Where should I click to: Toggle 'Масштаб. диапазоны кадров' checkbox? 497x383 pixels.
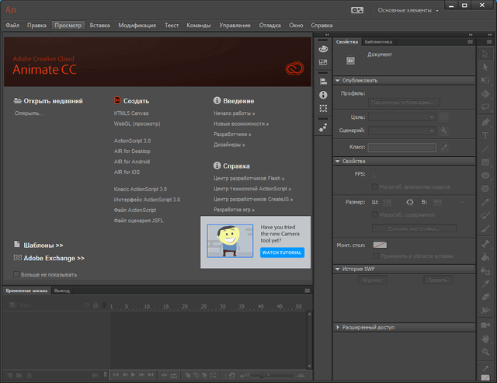tap(374, 186)
